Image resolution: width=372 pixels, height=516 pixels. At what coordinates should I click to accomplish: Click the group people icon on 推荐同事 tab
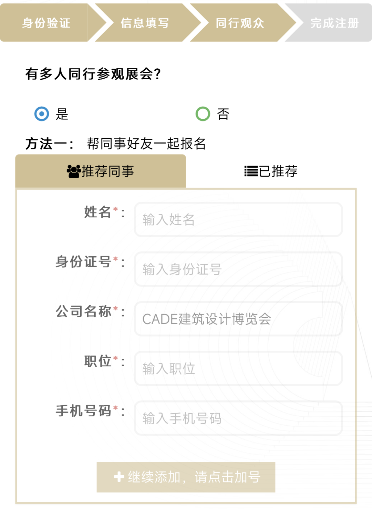click(x=74, y=171)
